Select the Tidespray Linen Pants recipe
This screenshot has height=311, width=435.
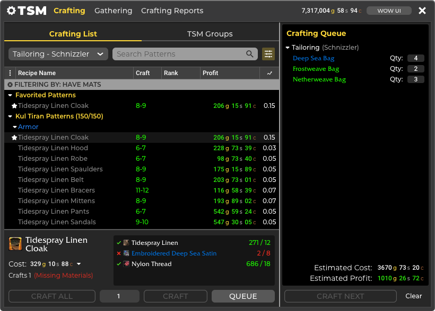pyautogui.click(x=142, y=212)
